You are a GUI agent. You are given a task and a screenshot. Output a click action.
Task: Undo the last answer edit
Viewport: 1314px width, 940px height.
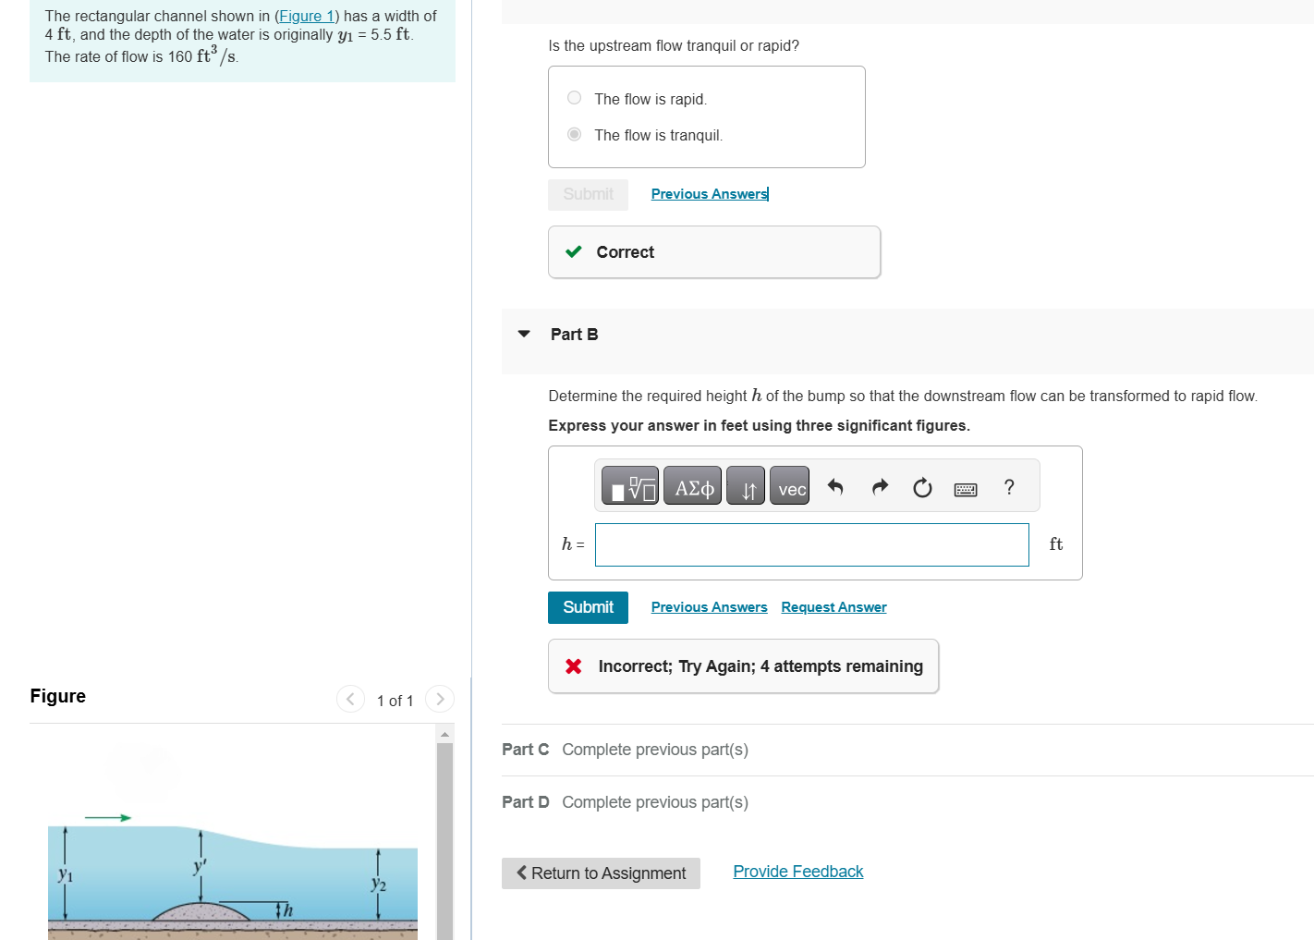(x=835, y=487)
